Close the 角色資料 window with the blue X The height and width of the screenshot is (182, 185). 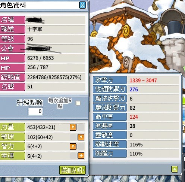pos(82,5)
